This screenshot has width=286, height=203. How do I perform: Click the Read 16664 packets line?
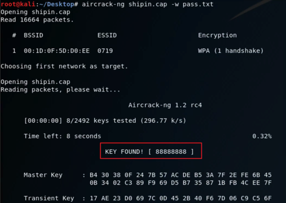[x=37, y=20]
